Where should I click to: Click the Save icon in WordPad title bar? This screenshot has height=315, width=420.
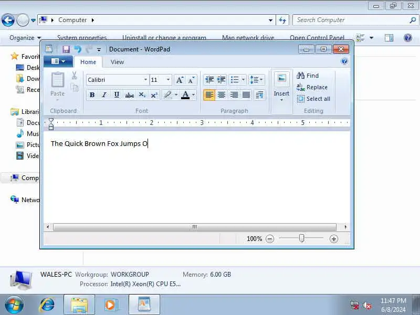pos(66,49)
